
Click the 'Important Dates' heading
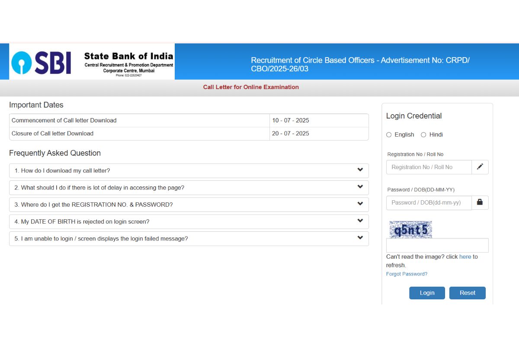pos(36,105)
